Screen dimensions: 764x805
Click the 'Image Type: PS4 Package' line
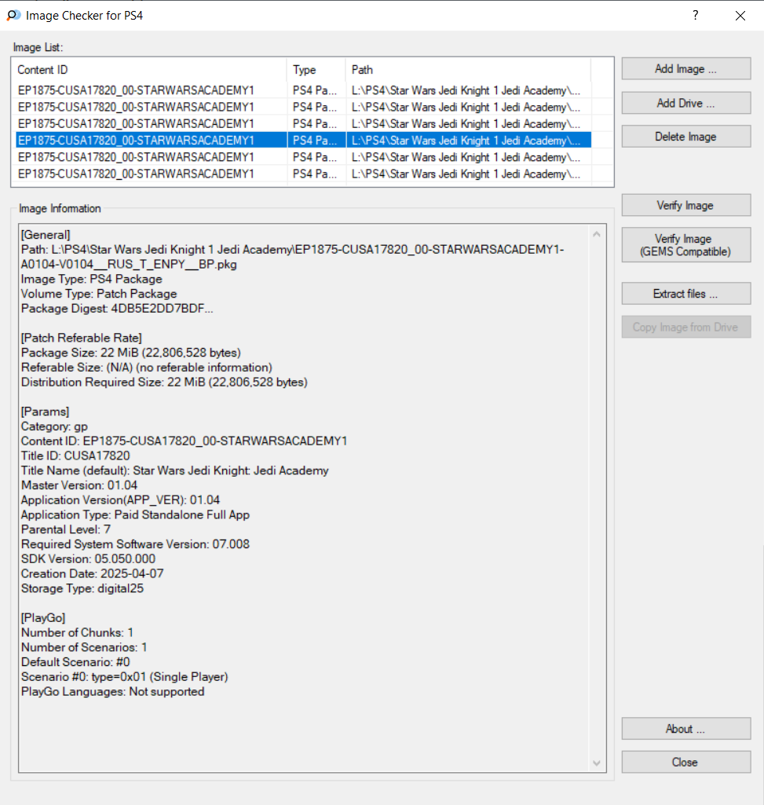click(x=92, y=280)
